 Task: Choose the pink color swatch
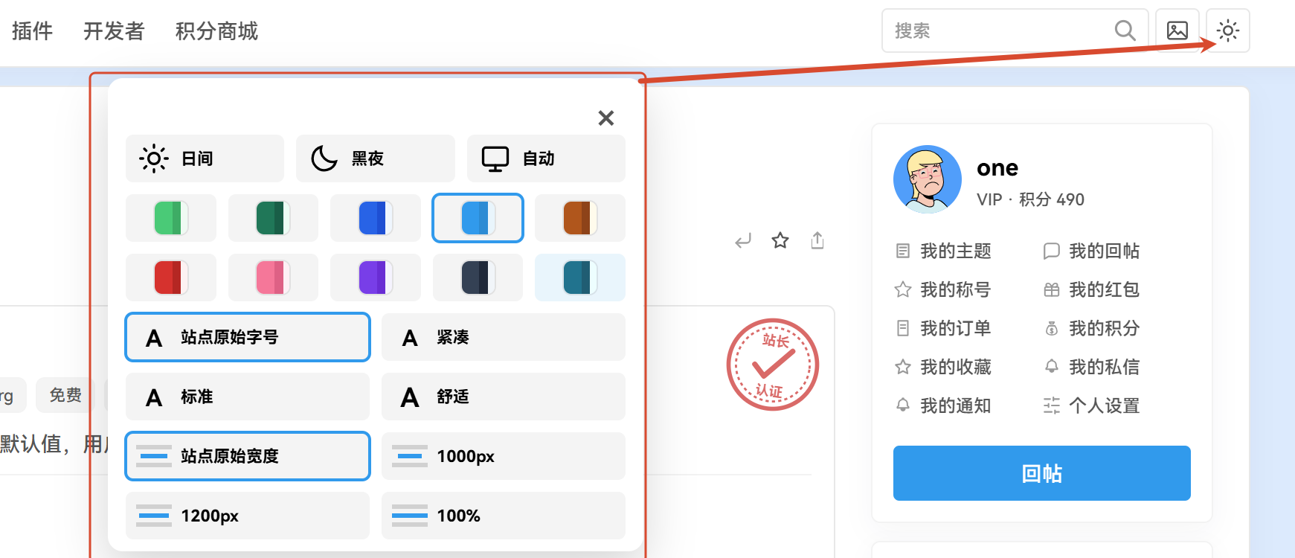[x=273, y=278]
